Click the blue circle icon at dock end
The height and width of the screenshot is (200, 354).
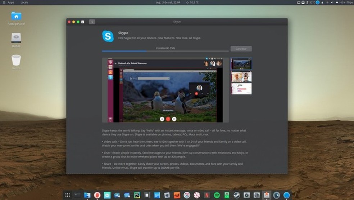coord(286,195)
